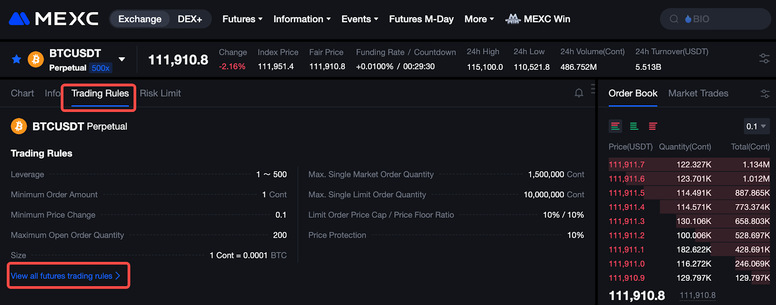The width and height of the screenshot is (776, 305).
Task: Select the DEX+ button
Action: tap(190, 19)
